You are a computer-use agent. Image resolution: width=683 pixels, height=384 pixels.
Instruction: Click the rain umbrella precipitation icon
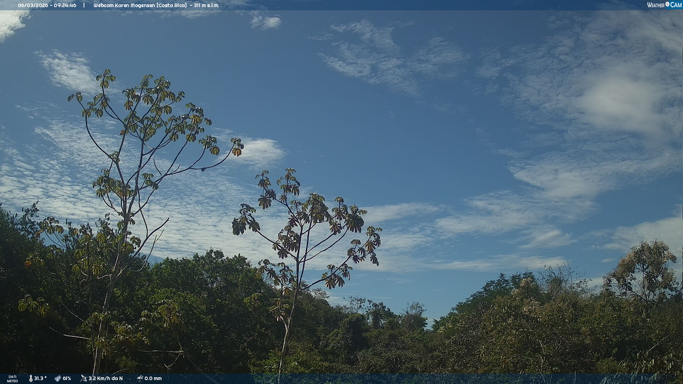click(140, 378)
